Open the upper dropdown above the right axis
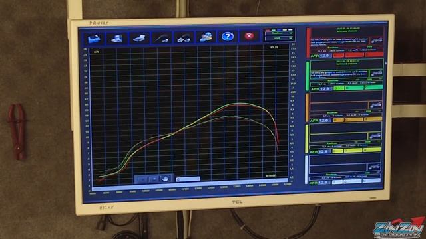Screen dimensions: 426x239 (279, 33)
